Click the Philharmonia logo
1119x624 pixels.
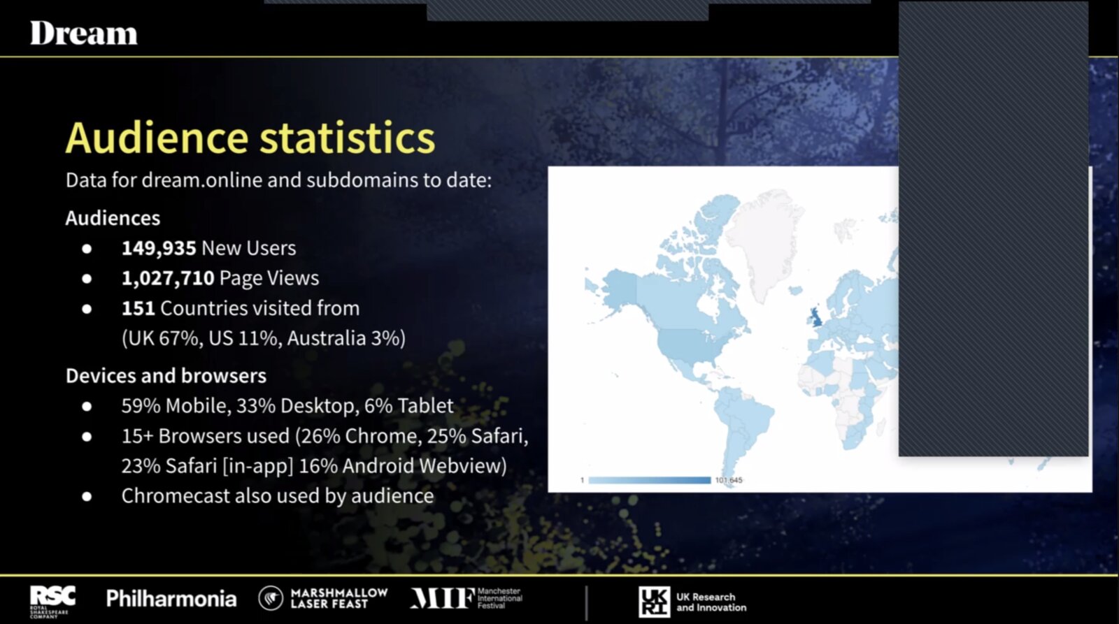coord(171,599)
